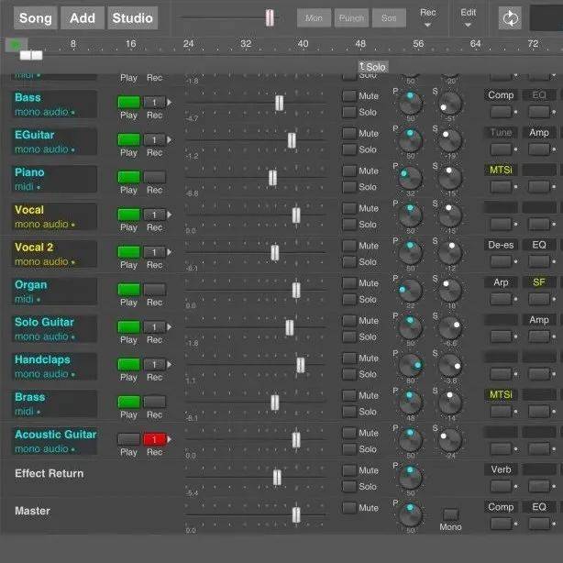563x563 pixels.
Task: Mute the Master channel
Action: (x=349, y=508)
